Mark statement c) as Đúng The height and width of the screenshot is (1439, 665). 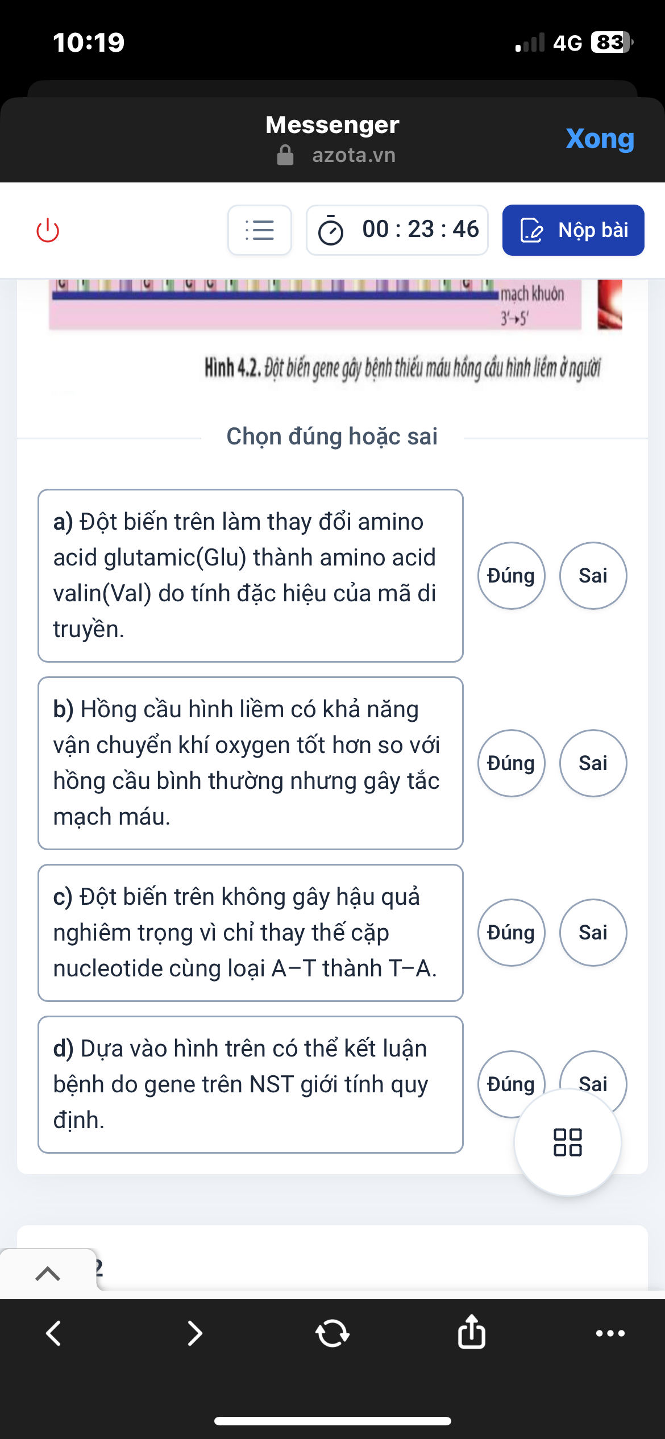pos(511,933)
